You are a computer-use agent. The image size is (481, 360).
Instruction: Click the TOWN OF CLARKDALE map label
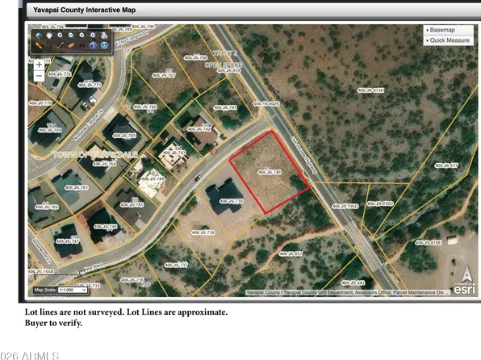pos(95,155)
